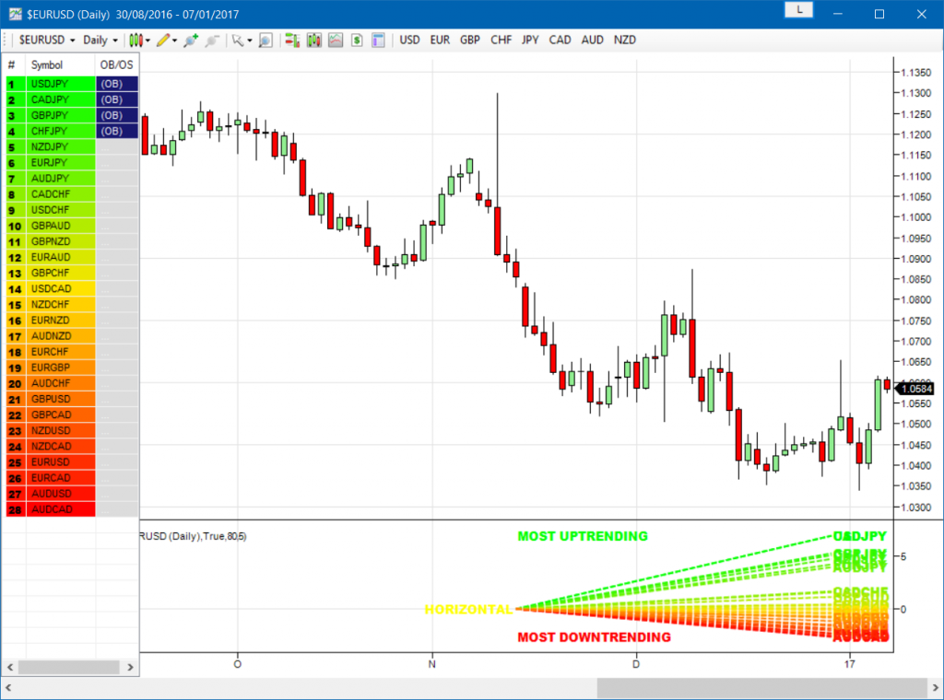
Task: Select the NZD currency filter
Action: 625,41
